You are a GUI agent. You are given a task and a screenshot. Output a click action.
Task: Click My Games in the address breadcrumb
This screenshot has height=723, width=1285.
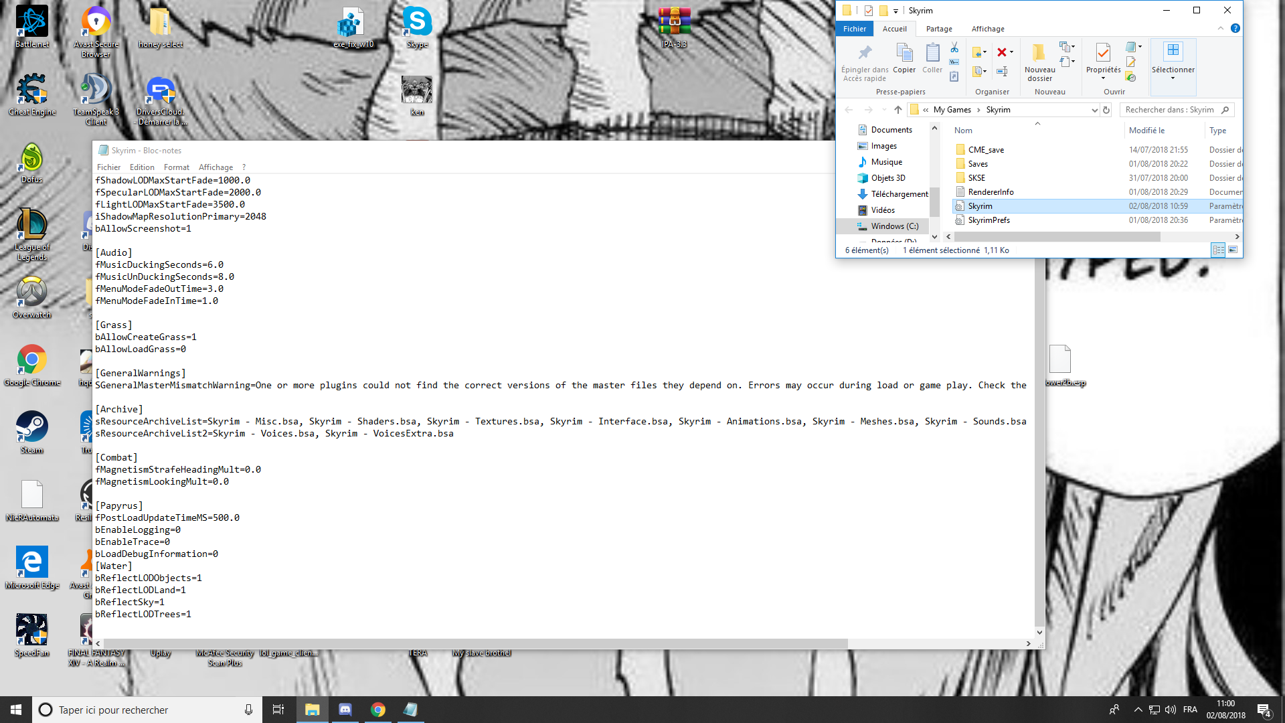coord(952,110)
